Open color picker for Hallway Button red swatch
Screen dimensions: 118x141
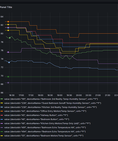coord(2,115)
